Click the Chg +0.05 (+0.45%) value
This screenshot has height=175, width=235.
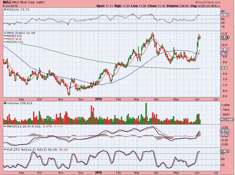pos(204,6)
